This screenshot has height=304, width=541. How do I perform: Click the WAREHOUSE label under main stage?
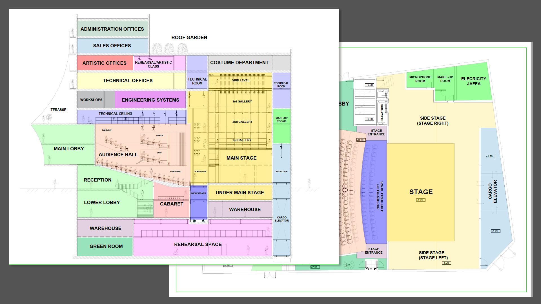245,209
